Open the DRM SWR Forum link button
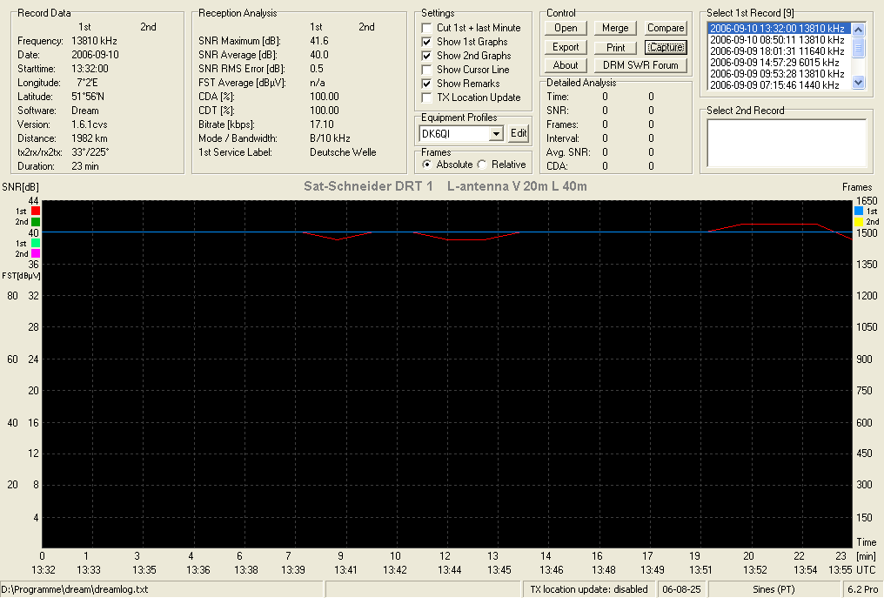Viewport: 884px width, 598px height. [x=640, y=65]
